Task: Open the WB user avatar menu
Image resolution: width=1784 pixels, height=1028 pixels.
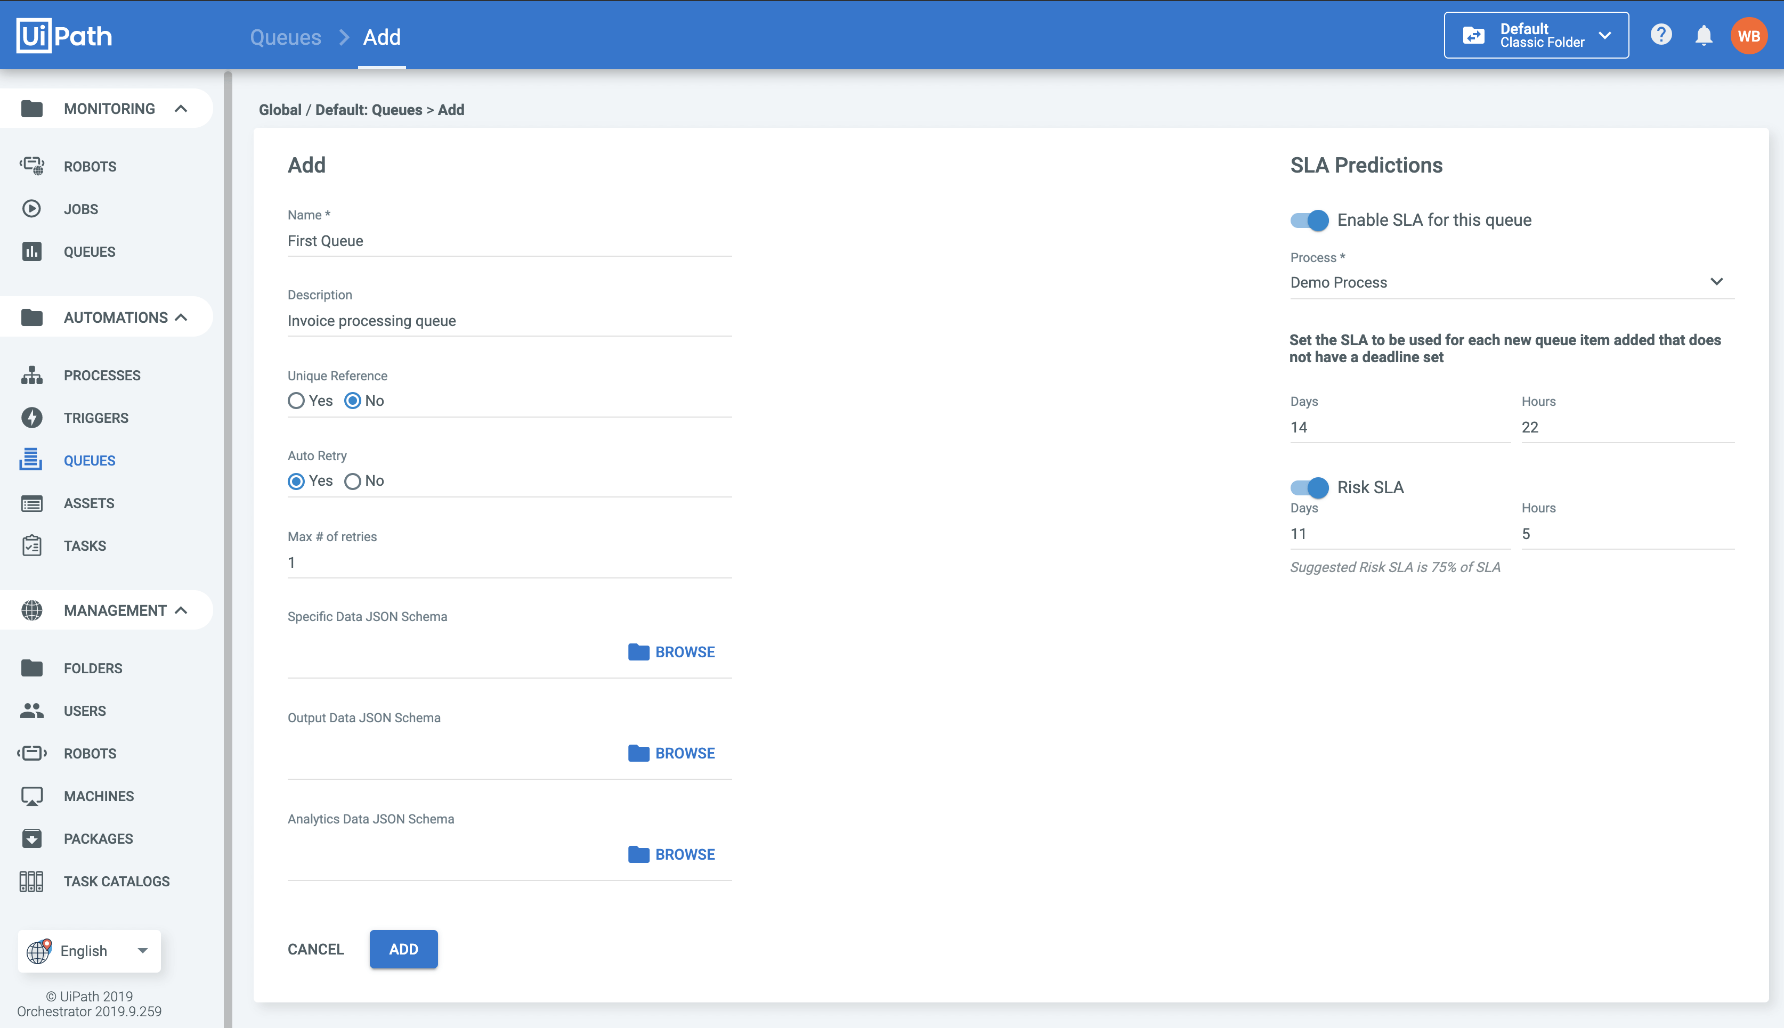Action: (1749, 35)
